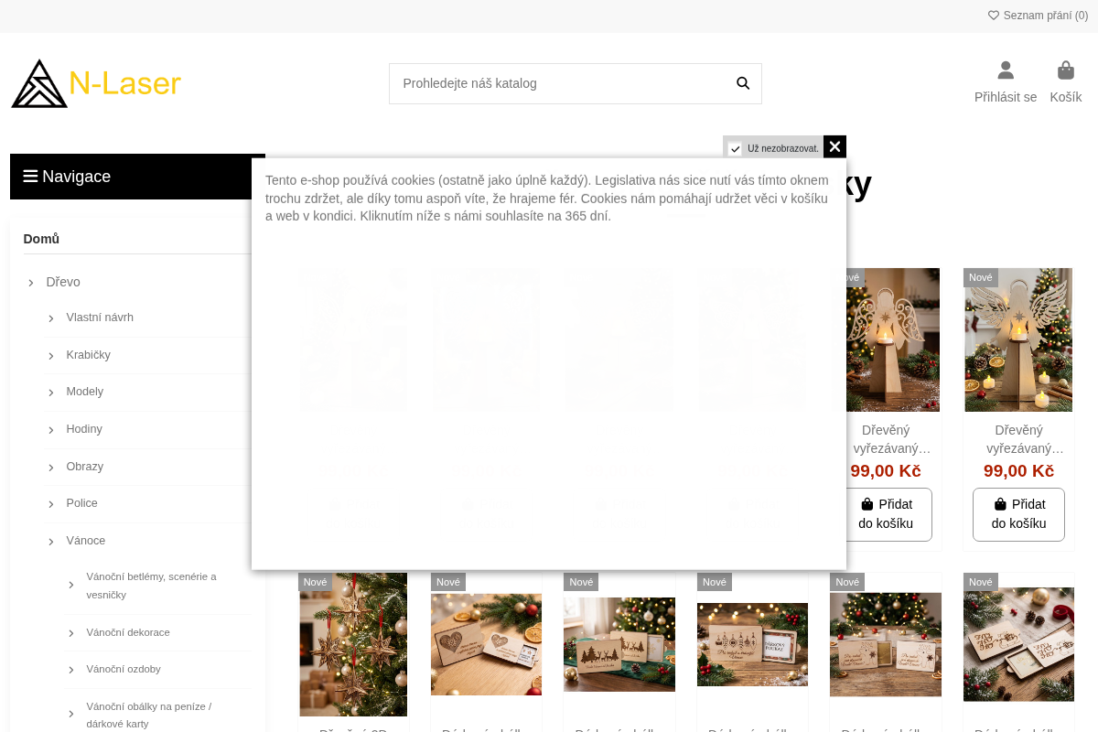Viewport: 1098px width, 732px height.
Task: Expand the Obrazy category chevron
Action: coord(51,468)
